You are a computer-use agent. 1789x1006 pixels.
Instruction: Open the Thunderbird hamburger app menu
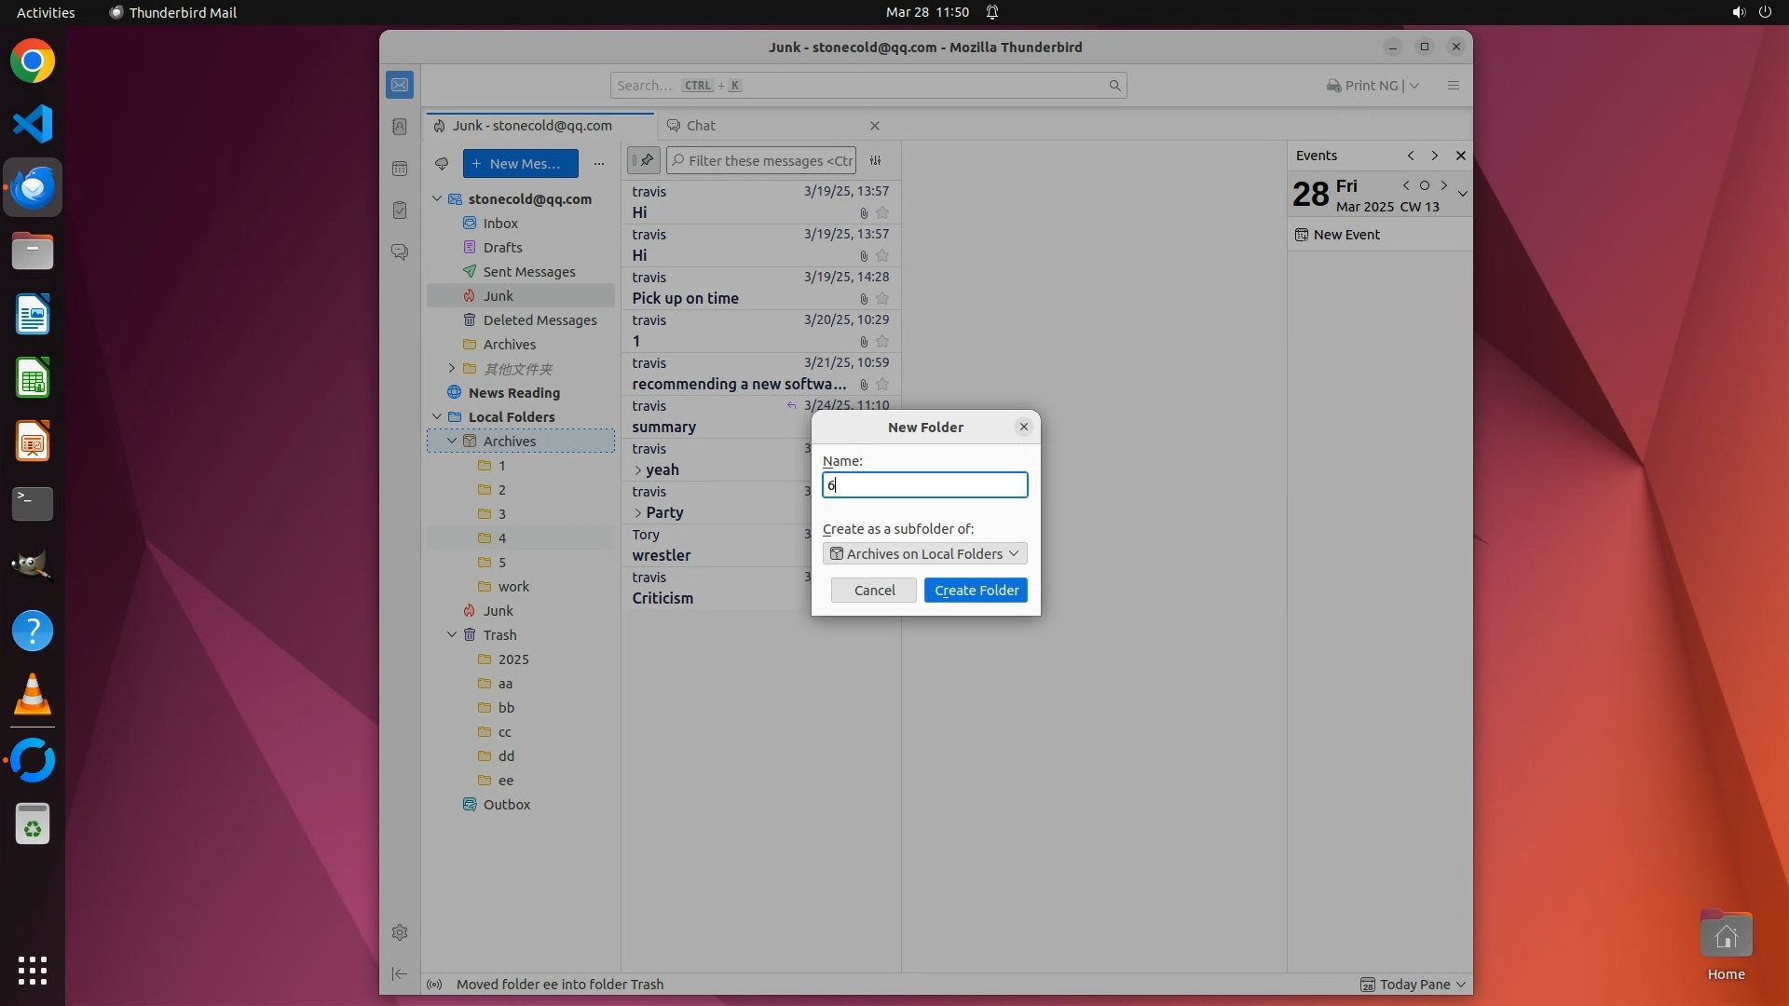[x=1453, y=86]
